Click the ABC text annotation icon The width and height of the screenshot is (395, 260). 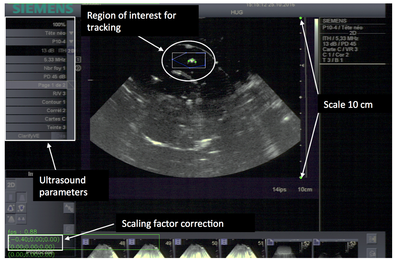pos(69,208)
